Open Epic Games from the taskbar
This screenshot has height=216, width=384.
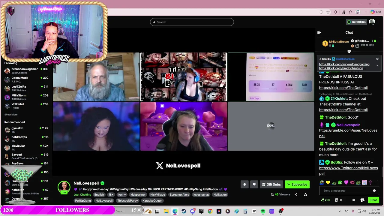tap(201, 211)
